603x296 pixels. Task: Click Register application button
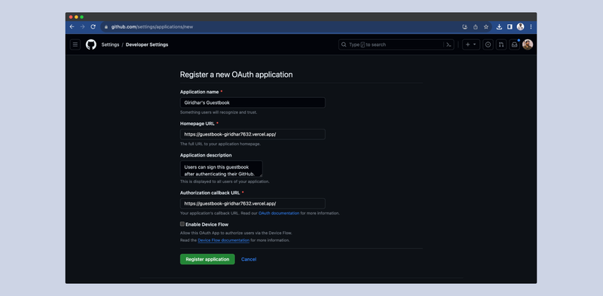click(207, 259)
